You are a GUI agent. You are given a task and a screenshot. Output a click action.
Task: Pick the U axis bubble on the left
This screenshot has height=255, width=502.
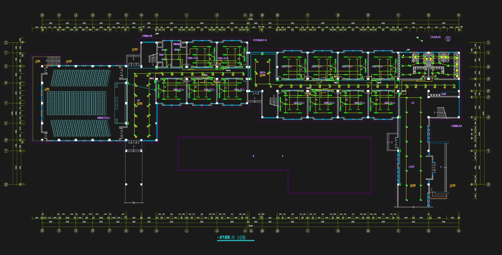coord(6,123)
